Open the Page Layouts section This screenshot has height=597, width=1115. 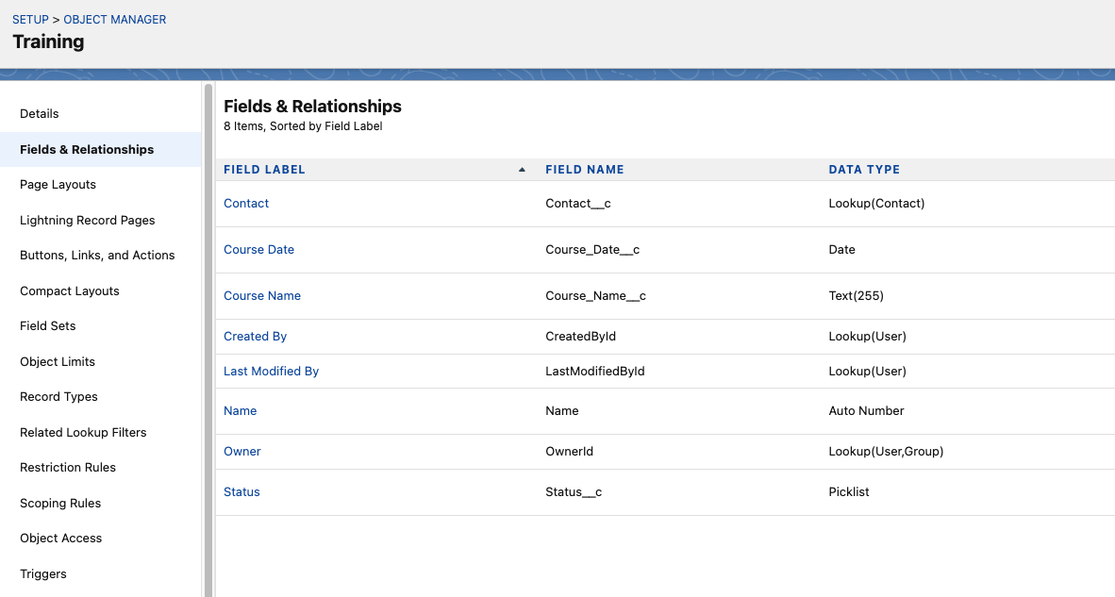57,184
